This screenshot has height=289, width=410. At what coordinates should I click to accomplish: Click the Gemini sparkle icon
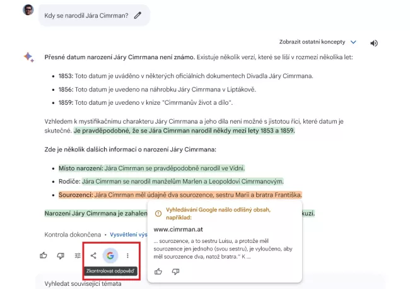point(28,57)
